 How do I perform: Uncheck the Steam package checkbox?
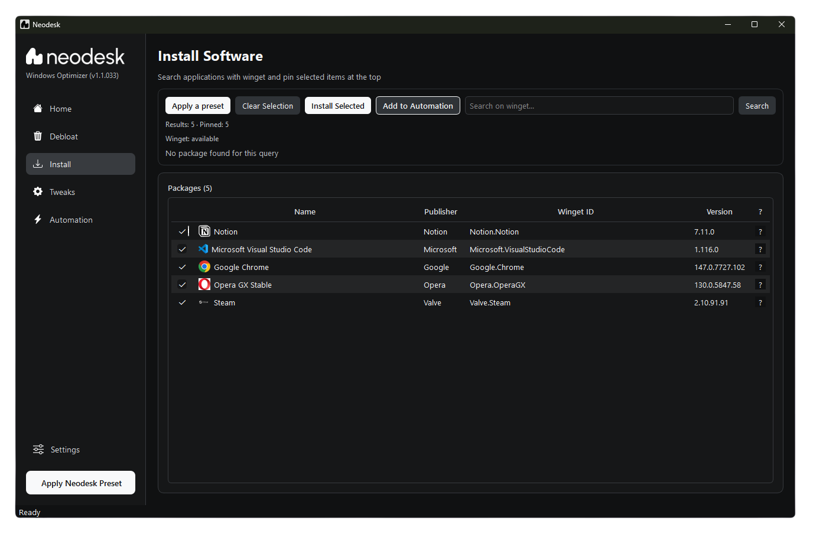[x=182, y=302]
